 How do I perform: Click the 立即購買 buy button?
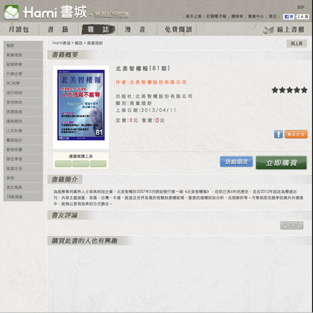(281, 163)
